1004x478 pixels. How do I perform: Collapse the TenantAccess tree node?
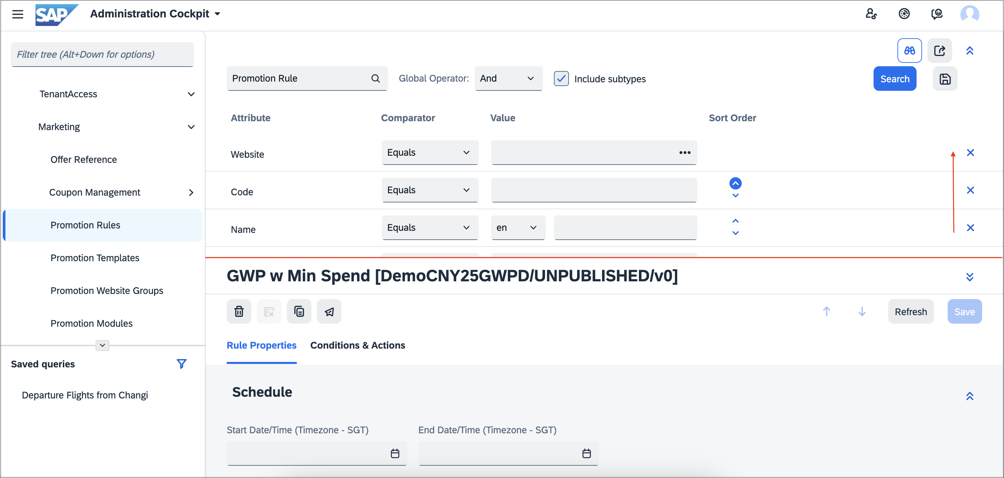pos(191,94)
